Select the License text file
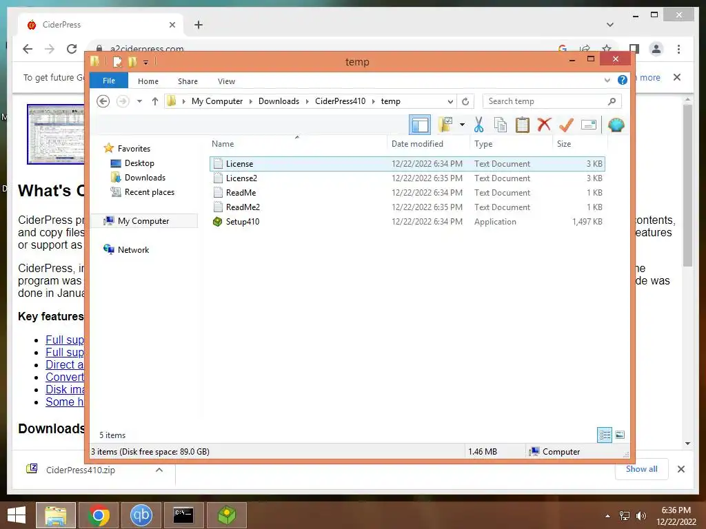 point(407,164)
